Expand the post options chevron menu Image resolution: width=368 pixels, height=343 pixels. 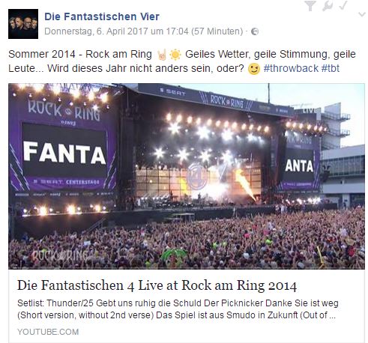(362, 14)
